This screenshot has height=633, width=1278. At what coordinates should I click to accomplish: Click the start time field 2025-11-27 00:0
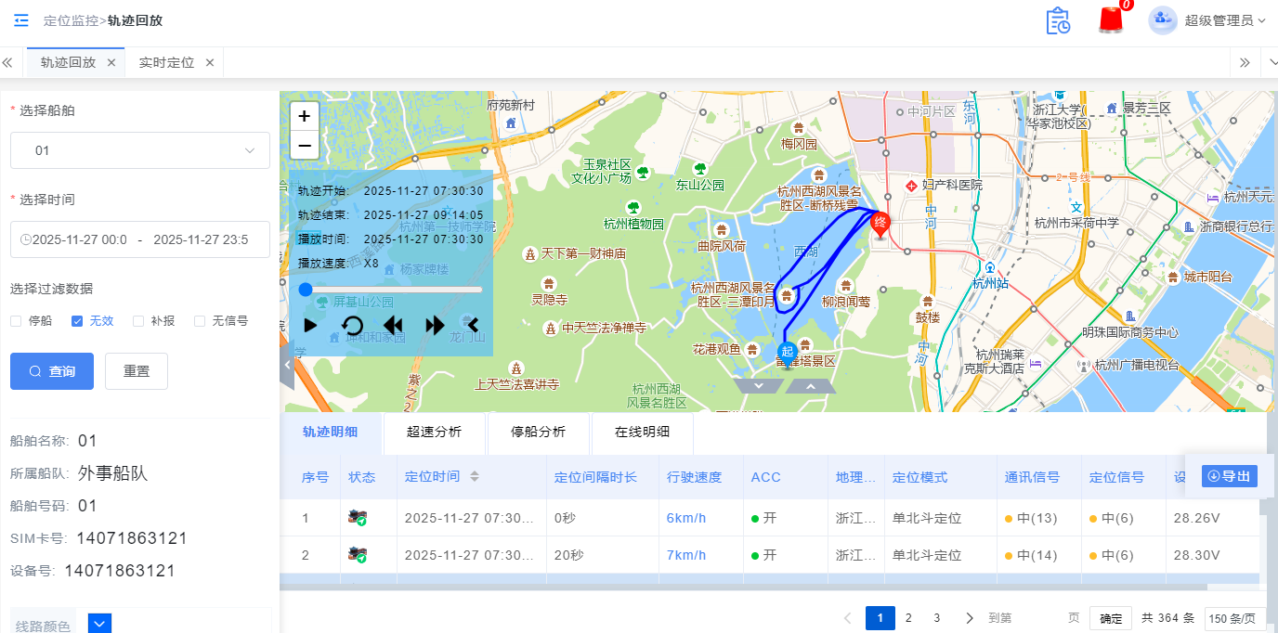coord(79,239)
